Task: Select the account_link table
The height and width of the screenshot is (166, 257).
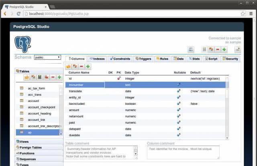Action: pos(37,120)
